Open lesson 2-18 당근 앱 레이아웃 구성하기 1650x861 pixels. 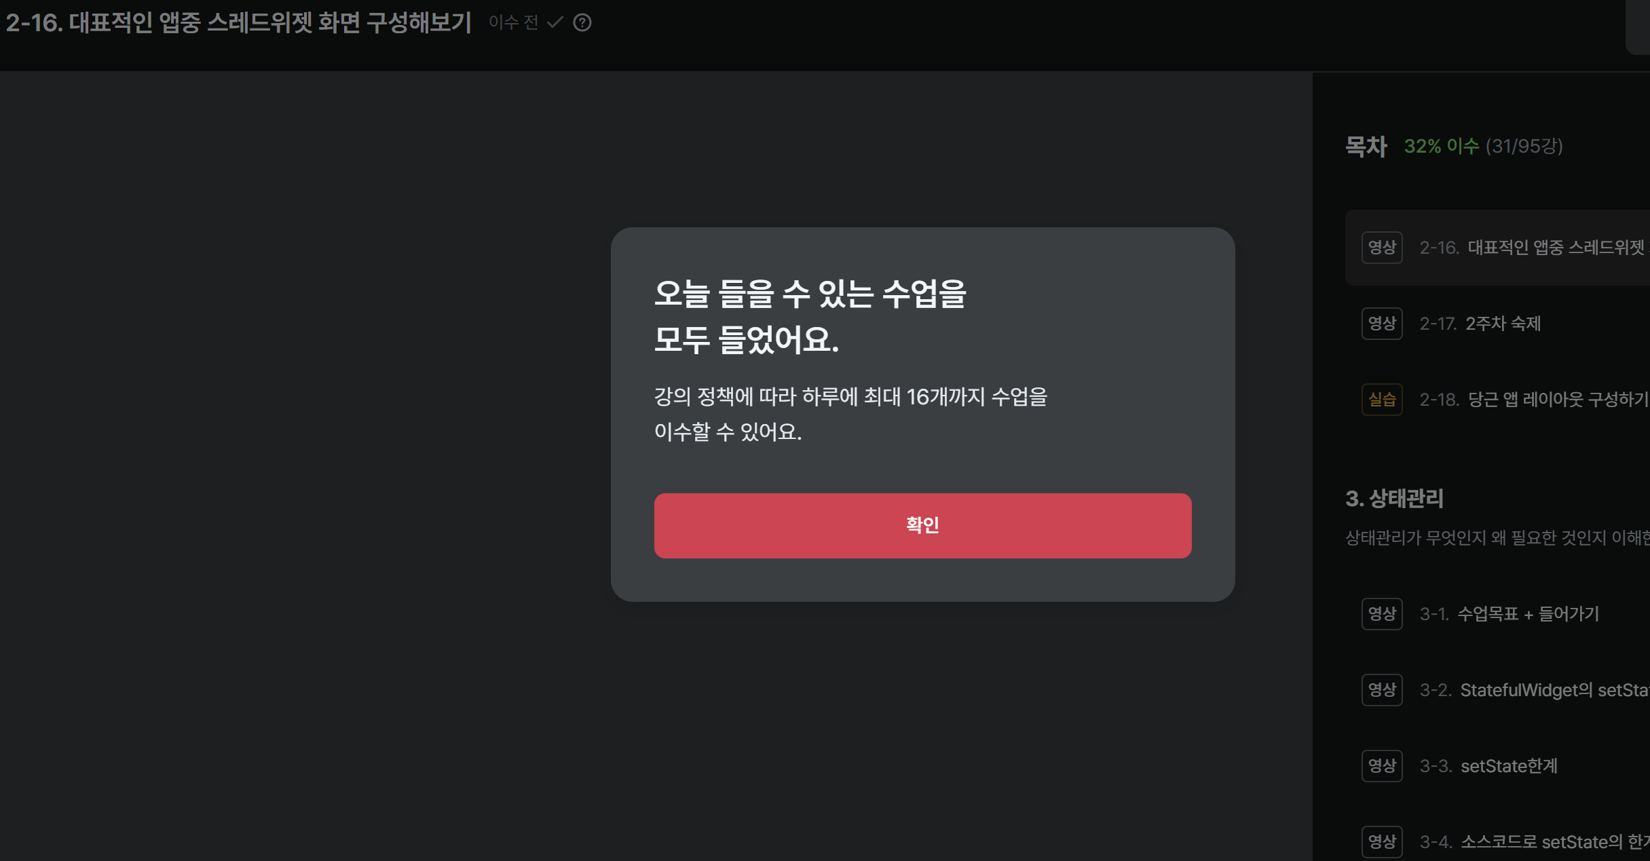pos(1497,400)
